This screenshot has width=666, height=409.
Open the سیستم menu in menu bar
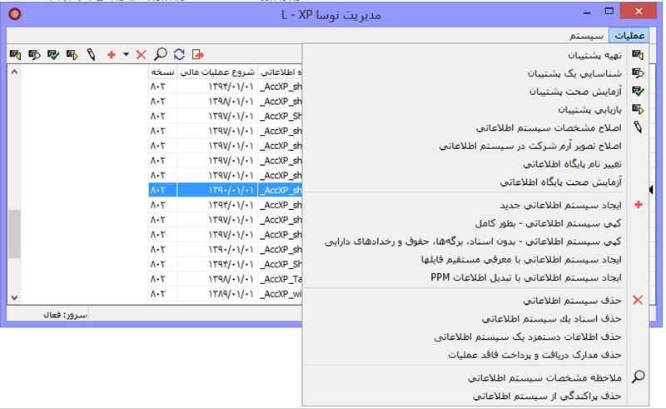coord(587,36)
